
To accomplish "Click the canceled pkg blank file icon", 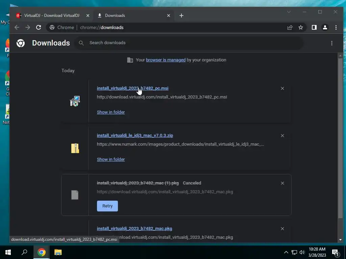I will tap(75, 195).
